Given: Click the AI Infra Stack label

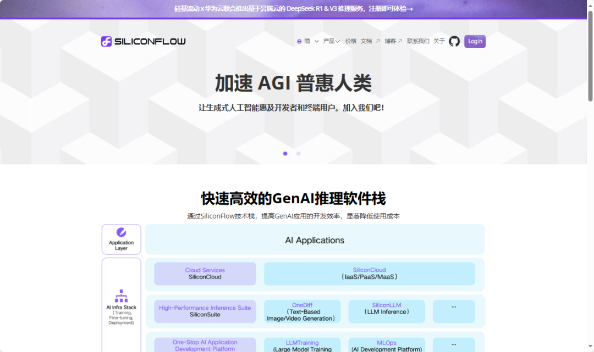Looking at the screenshot, I should (x=121, y=308).
